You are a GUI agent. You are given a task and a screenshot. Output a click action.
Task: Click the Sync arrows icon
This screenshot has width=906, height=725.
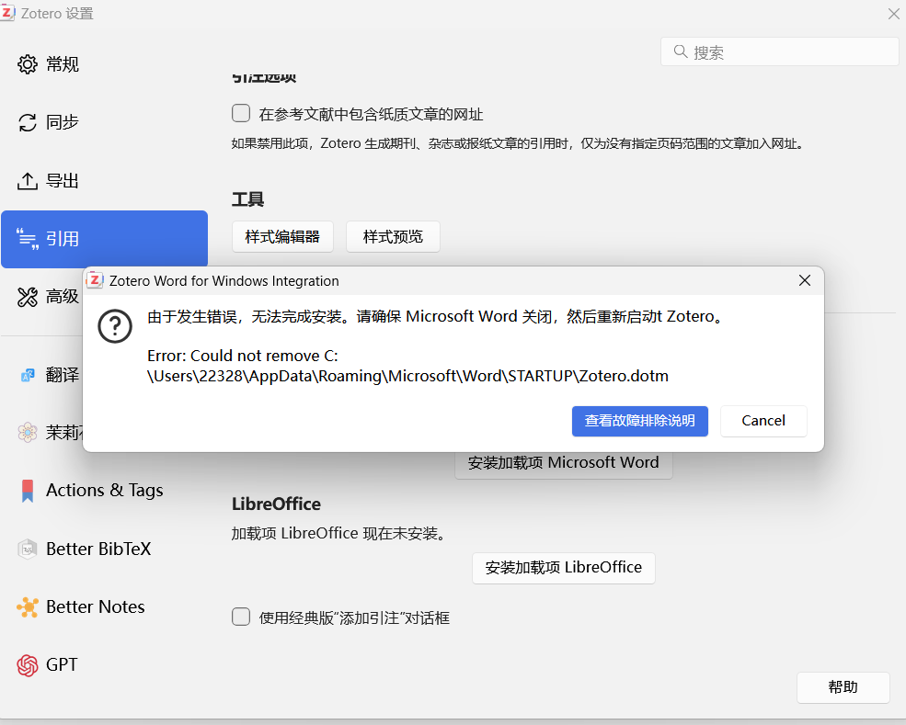[x=28, y=122]
